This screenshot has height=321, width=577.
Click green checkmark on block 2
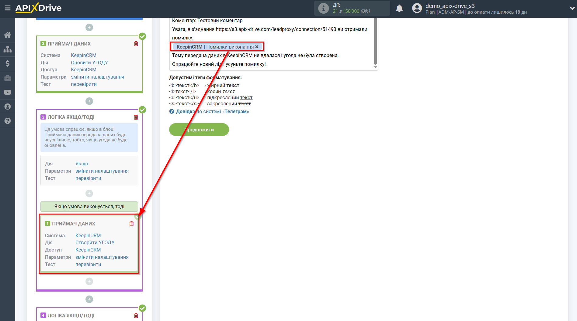point(142,36)
